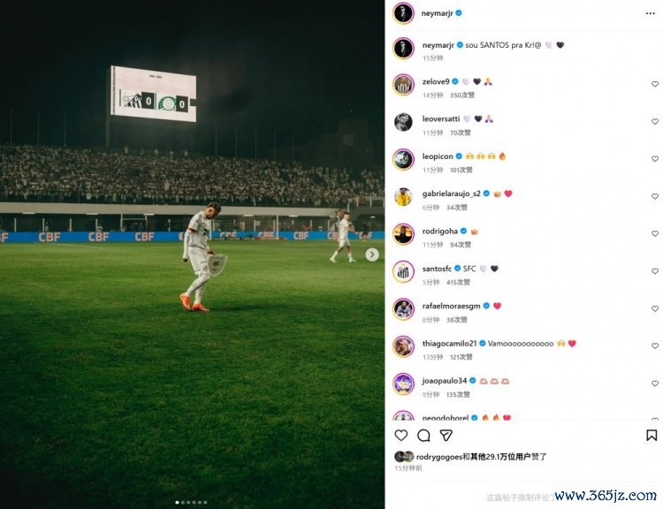View the rodrigoha profile picture
This screenshot has height=509, width=663.
(403, 234)
